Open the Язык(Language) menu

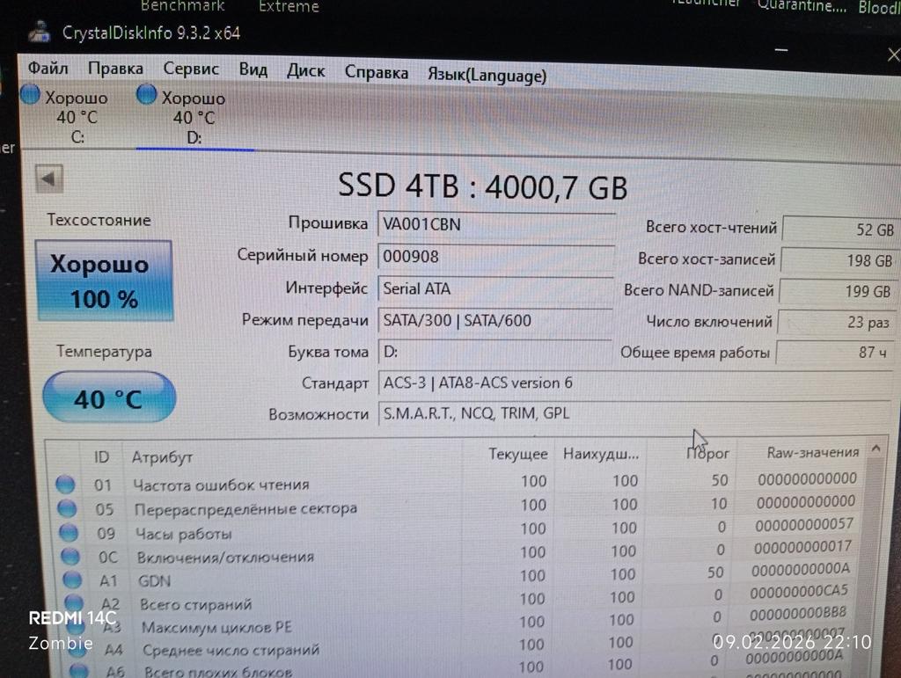(487, 75)
